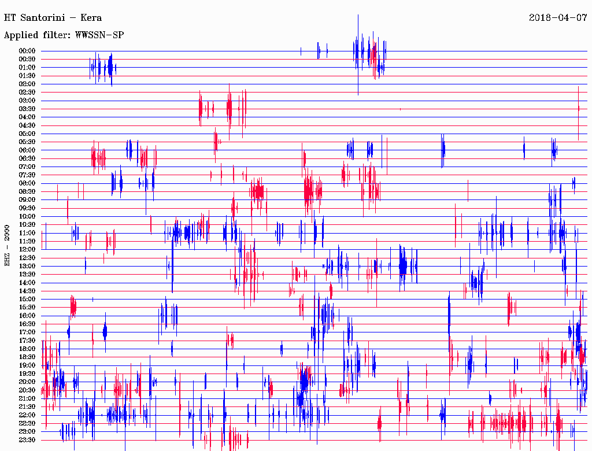
Task: Click the Applied filter: WWSSN-SP text
Action: click(64, 35)
